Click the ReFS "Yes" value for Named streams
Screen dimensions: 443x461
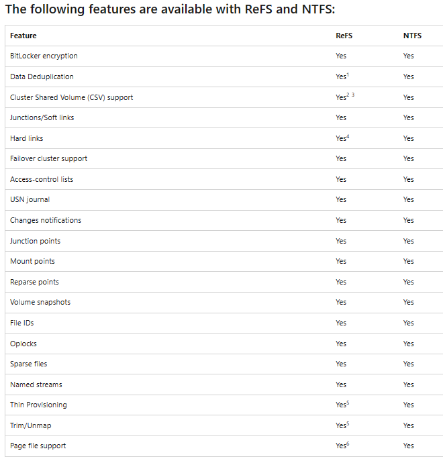pyautogui.click(x=341, y=385)
